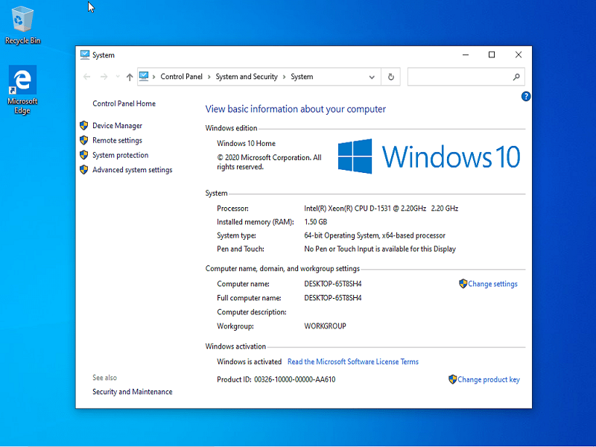Click the 64-bit Operating System text

(x=375, y=235)
